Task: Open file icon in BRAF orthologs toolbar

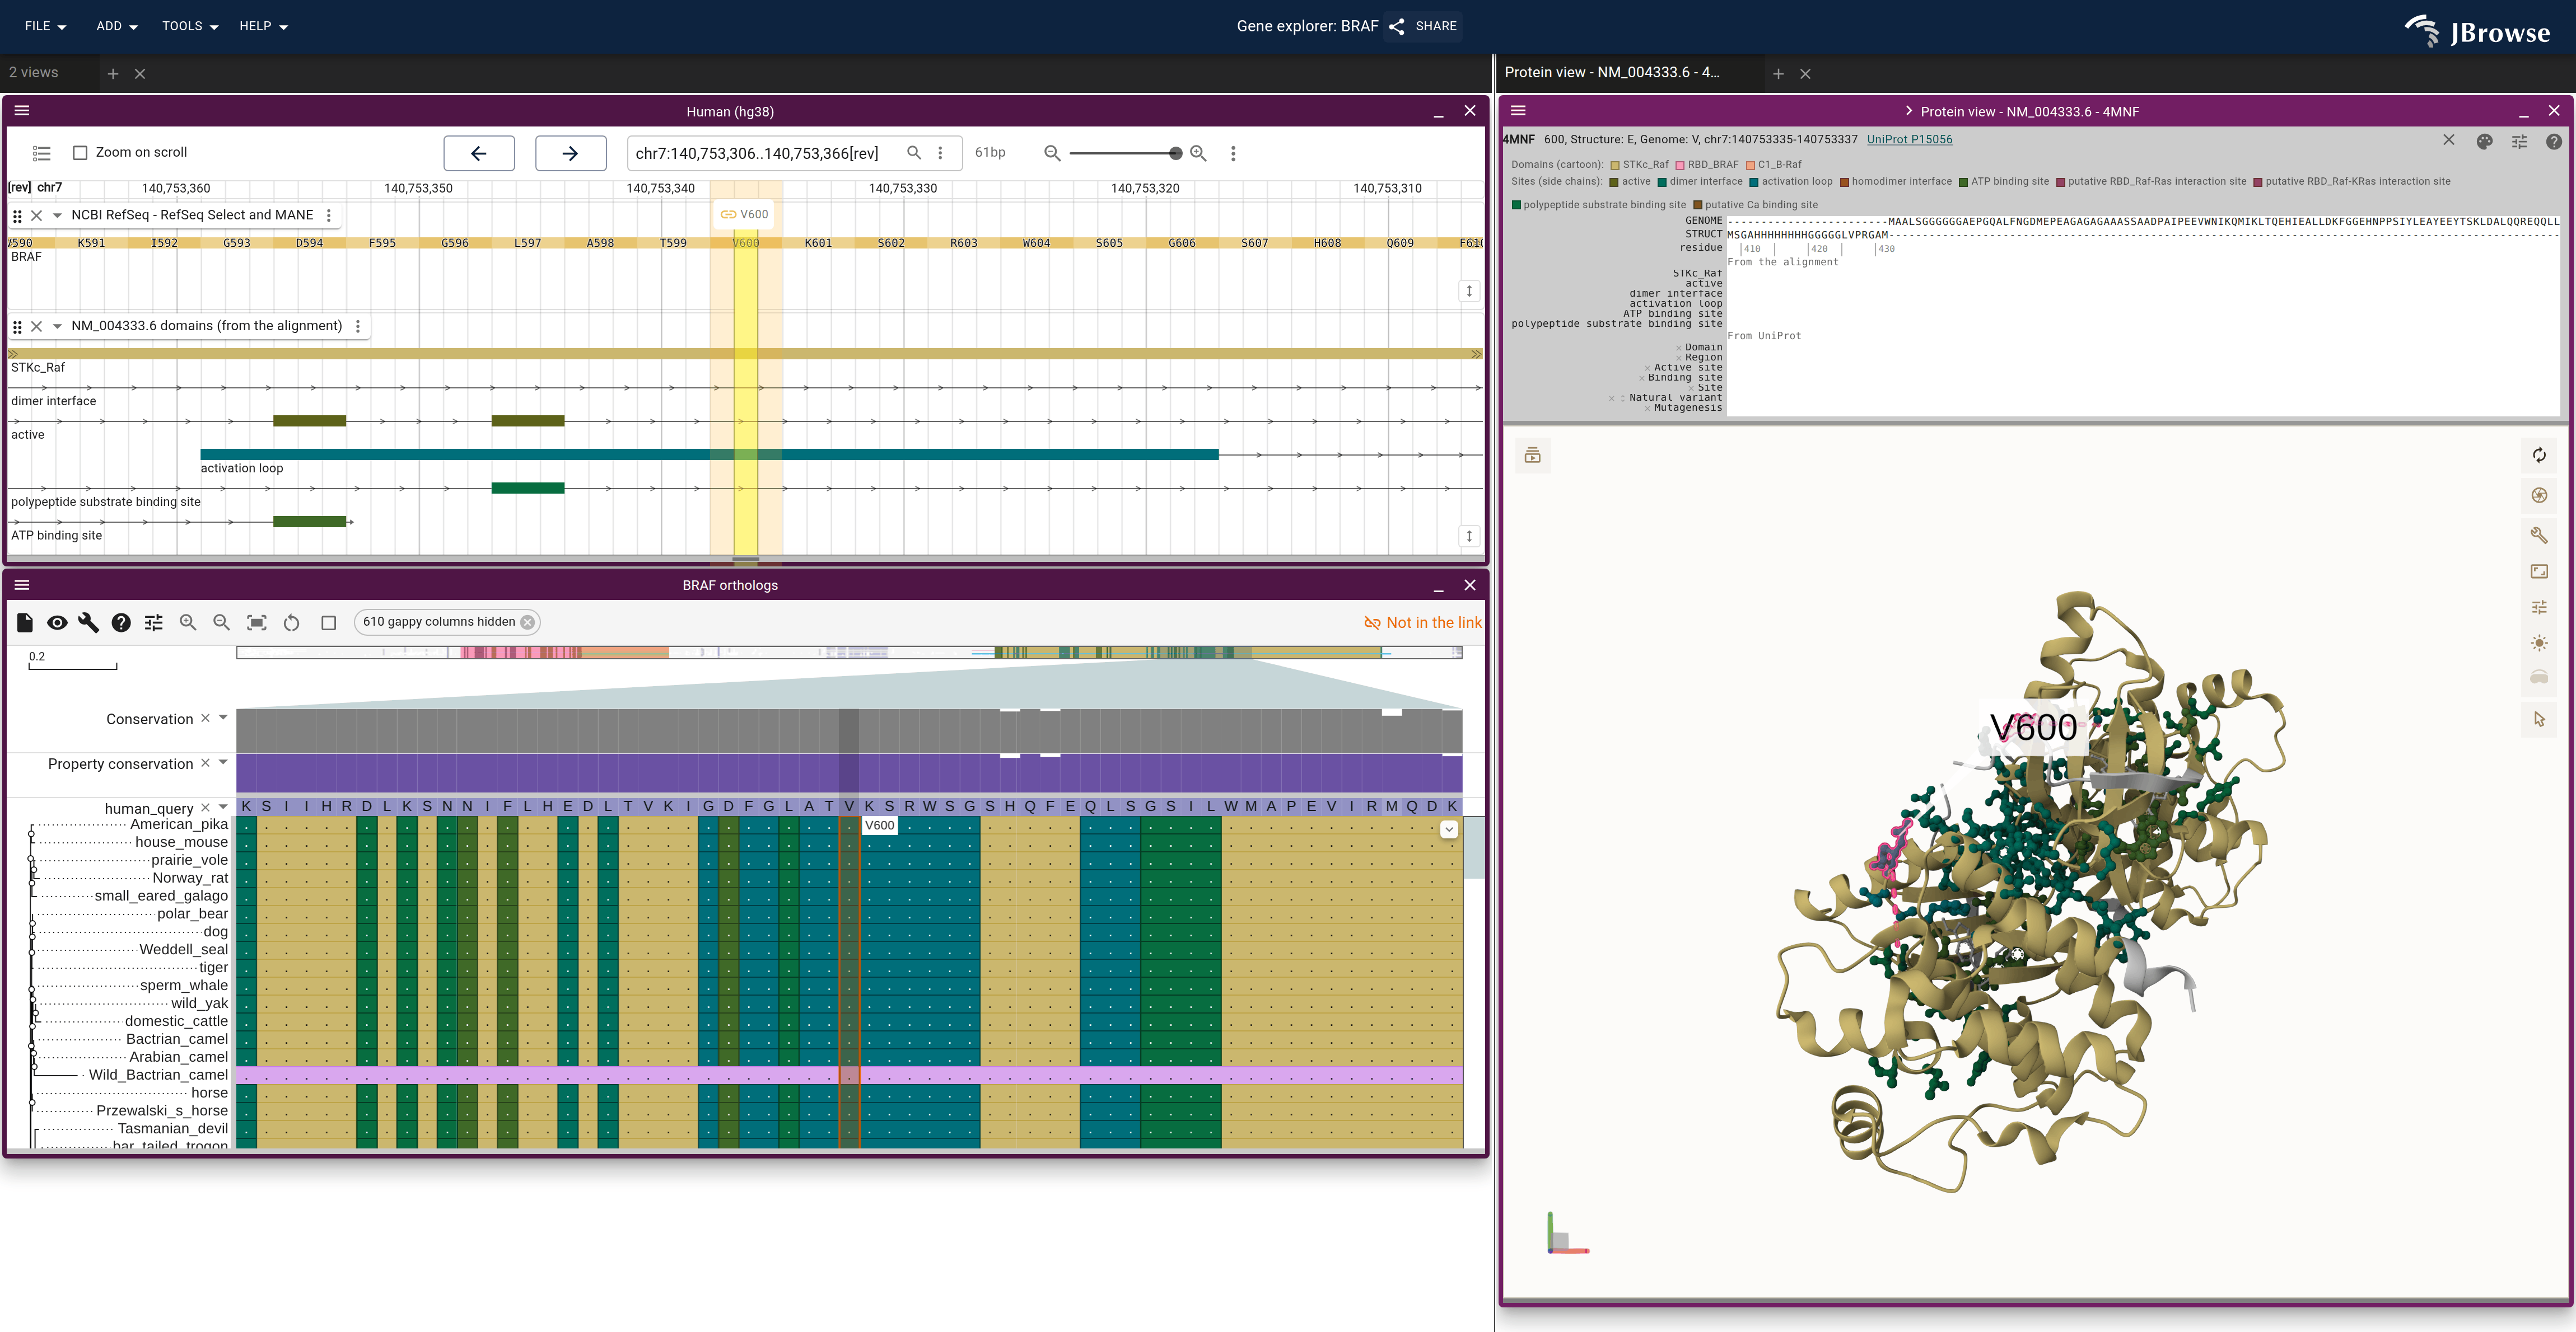Action: click(x=25, y=622)
